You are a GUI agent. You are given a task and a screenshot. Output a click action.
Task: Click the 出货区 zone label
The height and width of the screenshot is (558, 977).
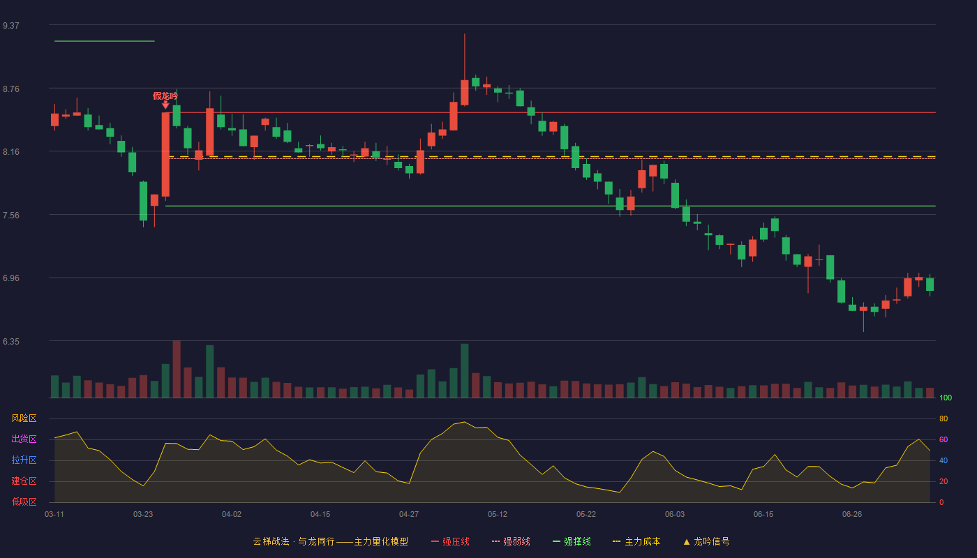24,439
